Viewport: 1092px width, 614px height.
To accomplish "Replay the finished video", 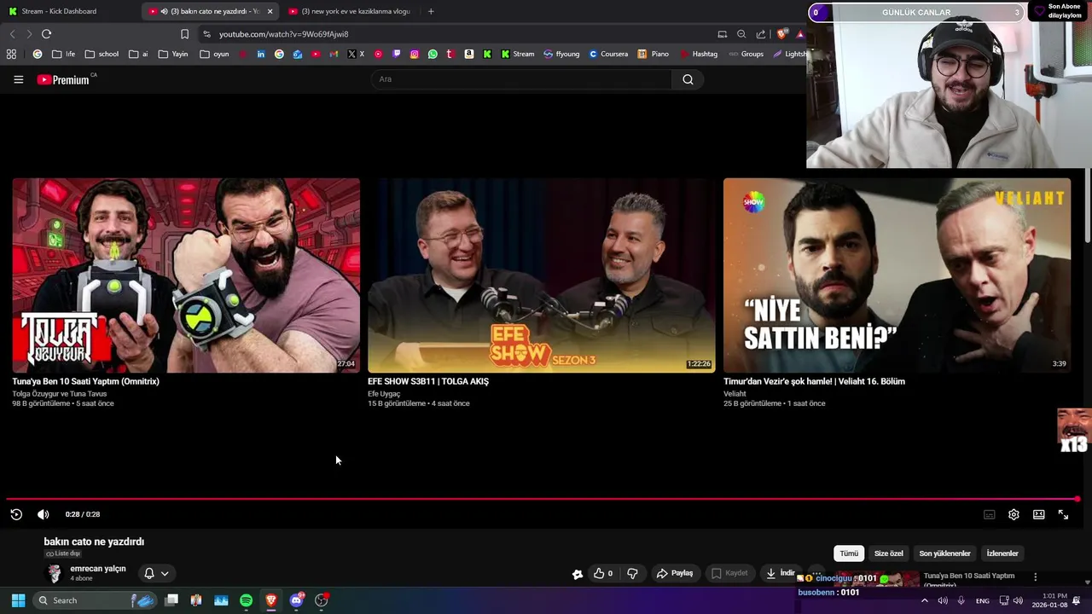I will [16, 514].
